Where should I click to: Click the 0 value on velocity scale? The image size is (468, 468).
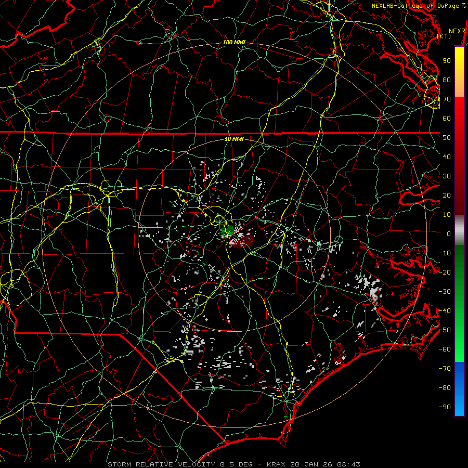point(449,233)
